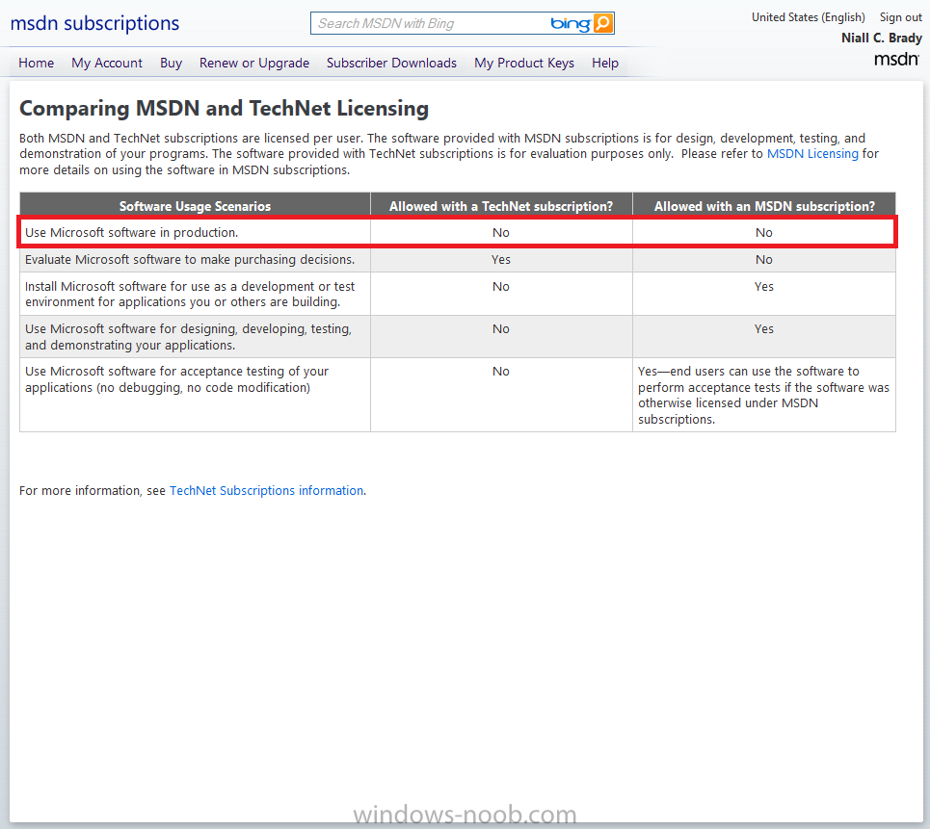Open the Home menu item
The width and height of the screenshot is (930, 829).
37,63
